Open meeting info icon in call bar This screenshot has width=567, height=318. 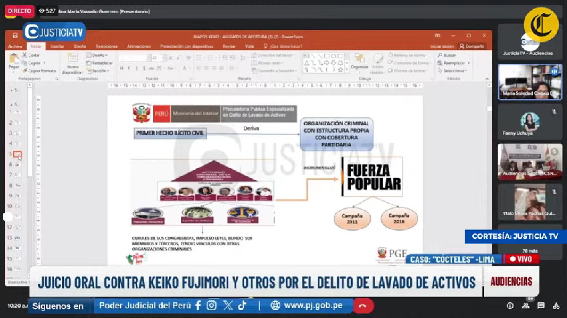[x=510, y=306]
